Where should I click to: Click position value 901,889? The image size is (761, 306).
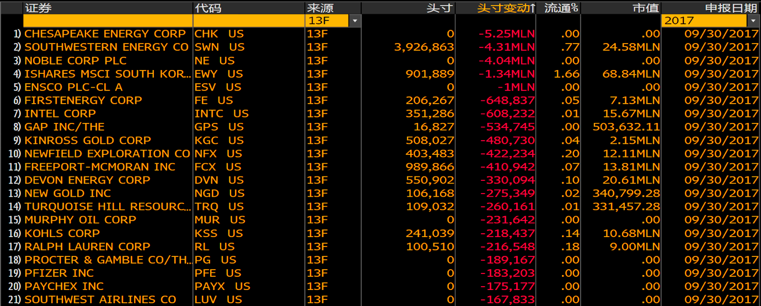pos(430,74)
